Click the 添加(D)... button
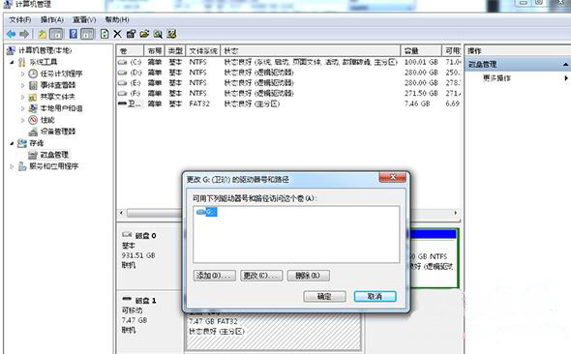571x354 pixels. (x=215, y=276)
